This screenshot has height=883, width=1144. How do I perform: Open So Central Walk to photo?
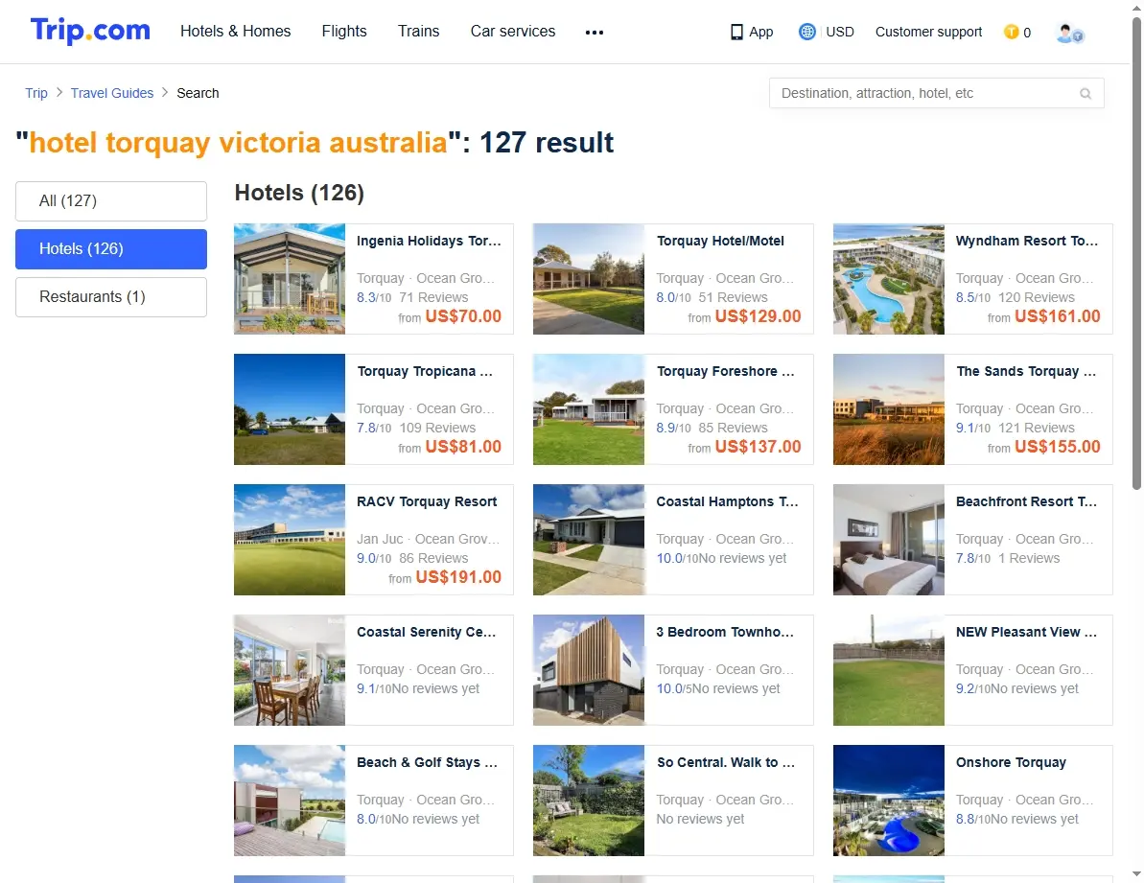point(589,801)
